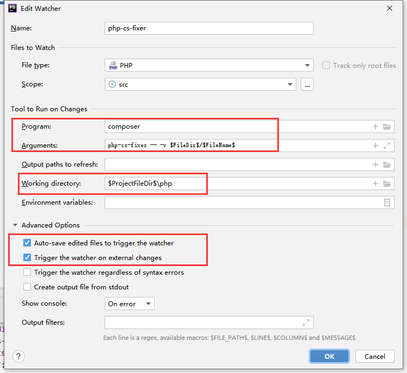Open help with the question mark button

click(x=18, y=356)
